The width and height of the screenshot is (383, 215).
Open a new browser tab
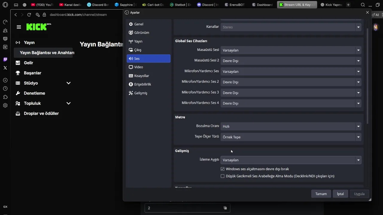point(348,5)
